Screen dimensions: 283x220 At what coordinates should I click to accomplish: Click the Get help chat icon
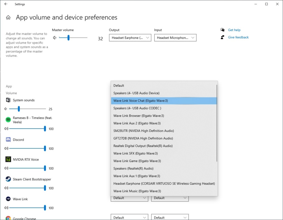[x=222, y=30]
